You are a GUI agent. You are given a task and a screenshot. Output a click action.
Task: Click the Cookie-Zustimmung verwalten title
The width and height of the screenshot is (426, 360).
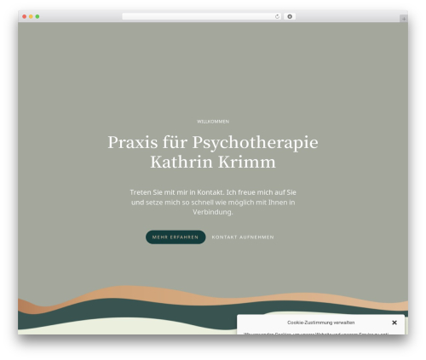click(320, 323)
